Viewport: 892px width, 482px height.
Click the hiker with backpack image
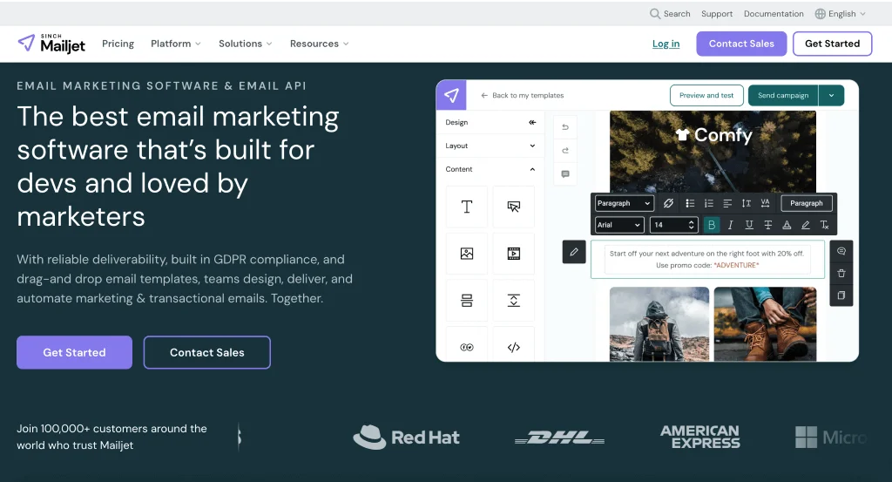(659, 323)
